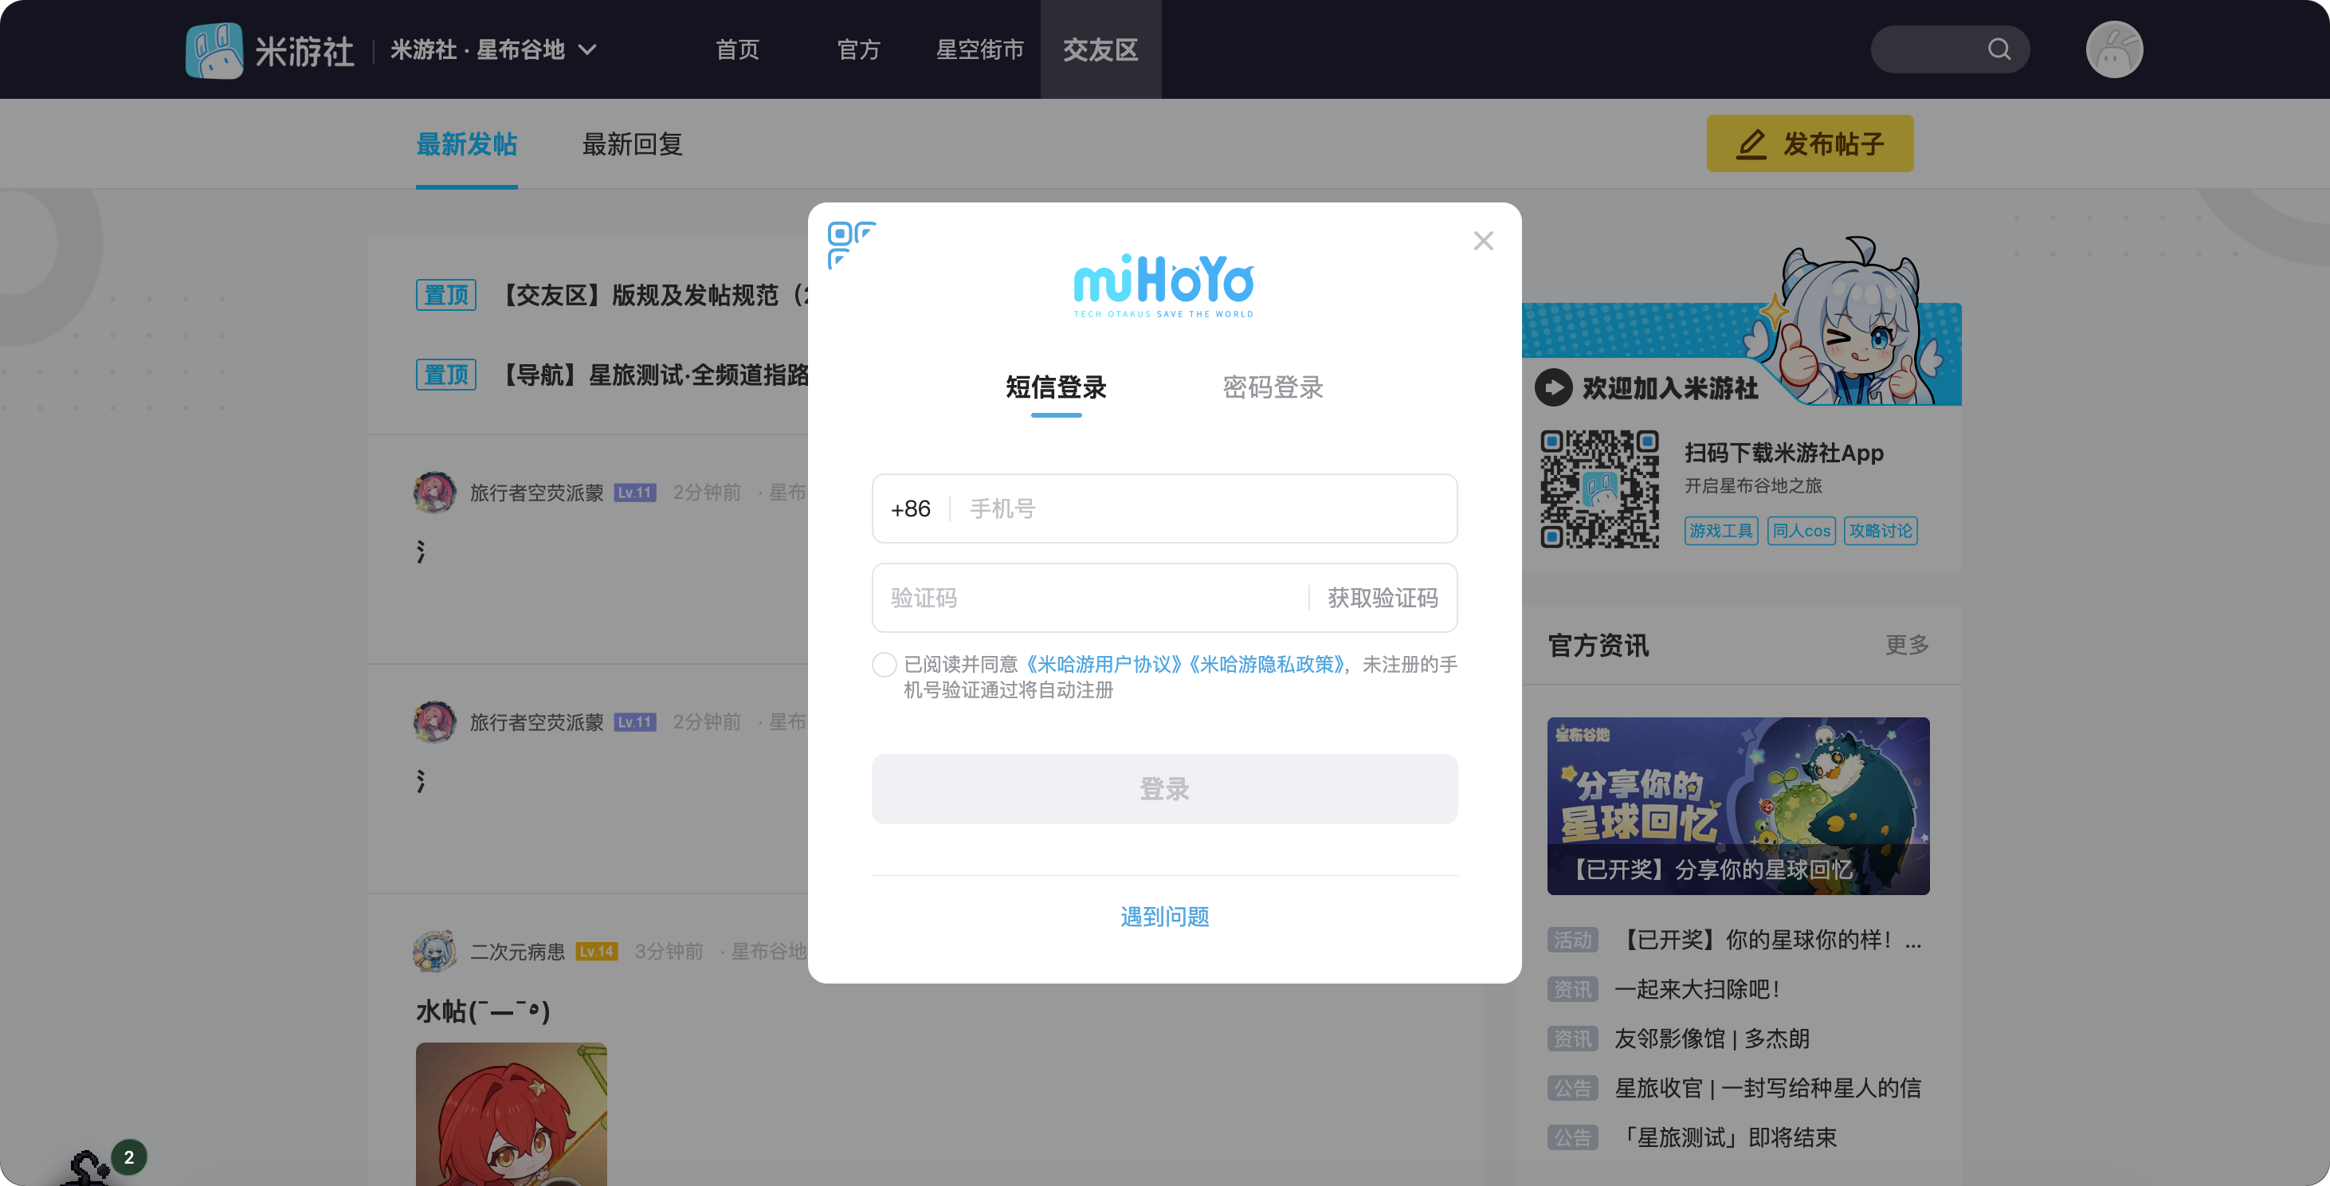Viewport: 2330px width, 1186px height.
Task: Switch to 最新回复 tab
Action: coord(631,143)
